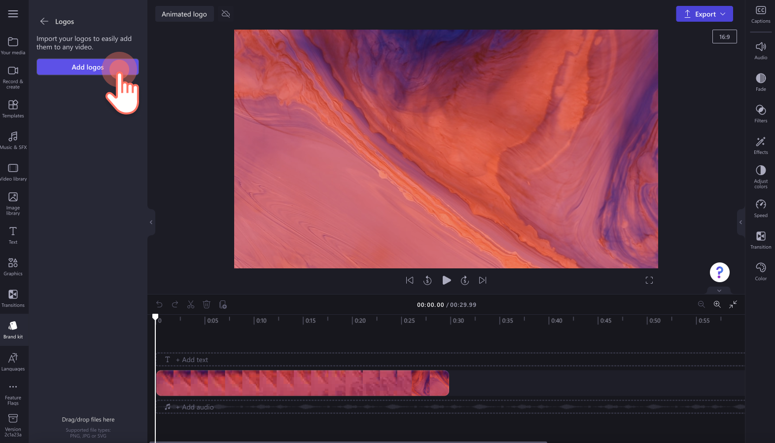
Task: Click the playhead at timeline start
Action: tap(155, 317)
